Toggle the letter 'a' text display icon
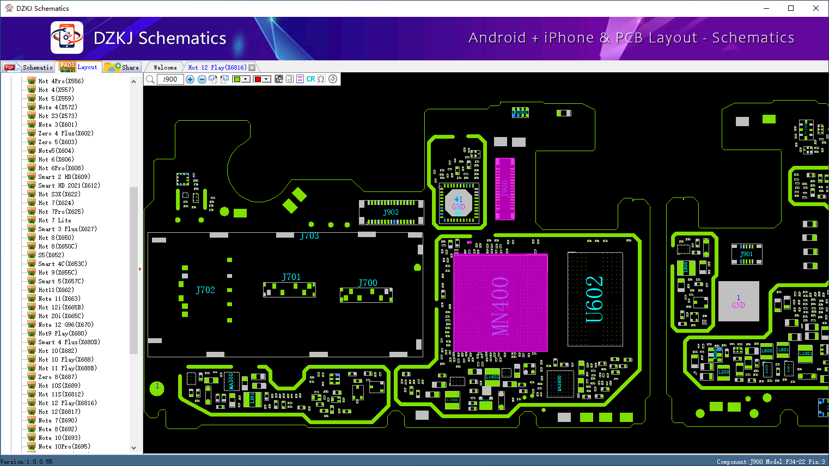This screenshot has width=829, height=466. [290, 79]
